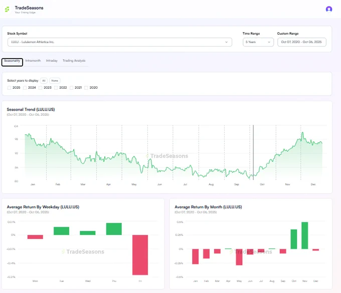
Task: Click the TradeSeasons green logo icon
Action: click(7, 10)
